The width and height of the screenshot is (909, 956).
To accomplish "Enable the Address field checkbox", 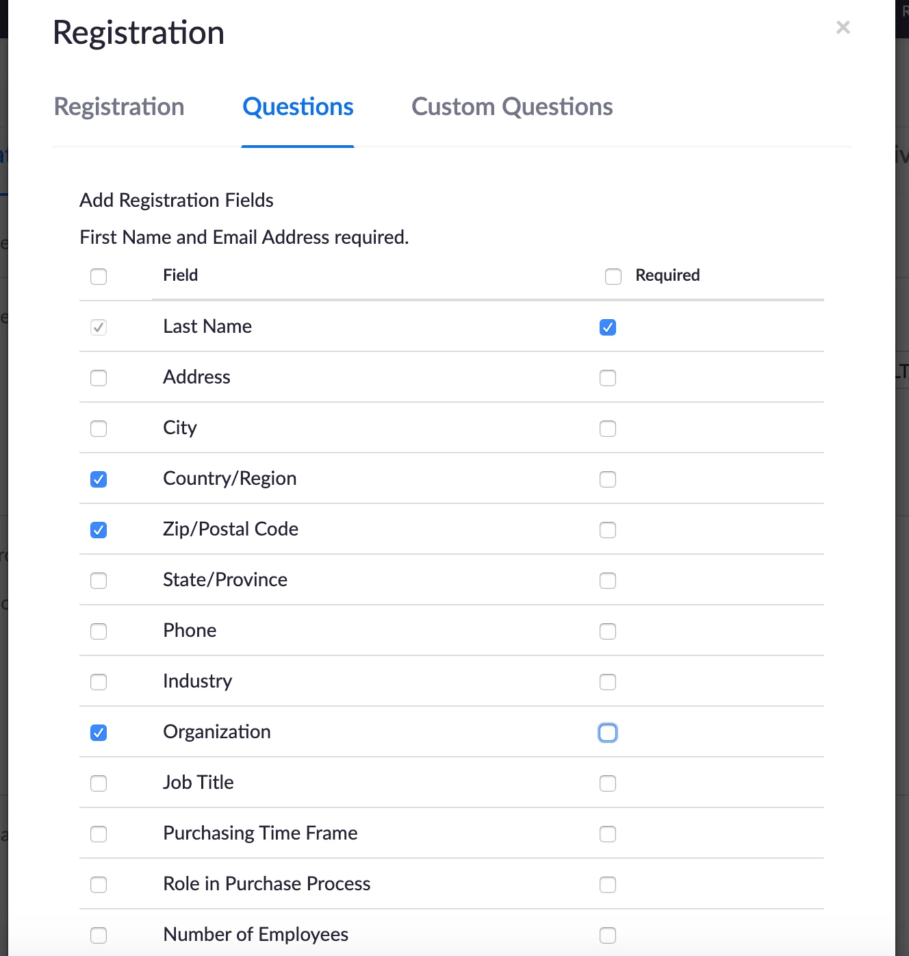I will point(99,378).
